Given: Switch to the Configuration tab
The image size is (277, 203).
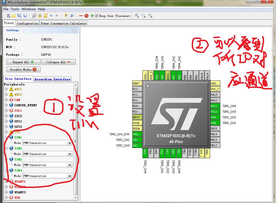Looking at the screenshot, I should (27, 23).
